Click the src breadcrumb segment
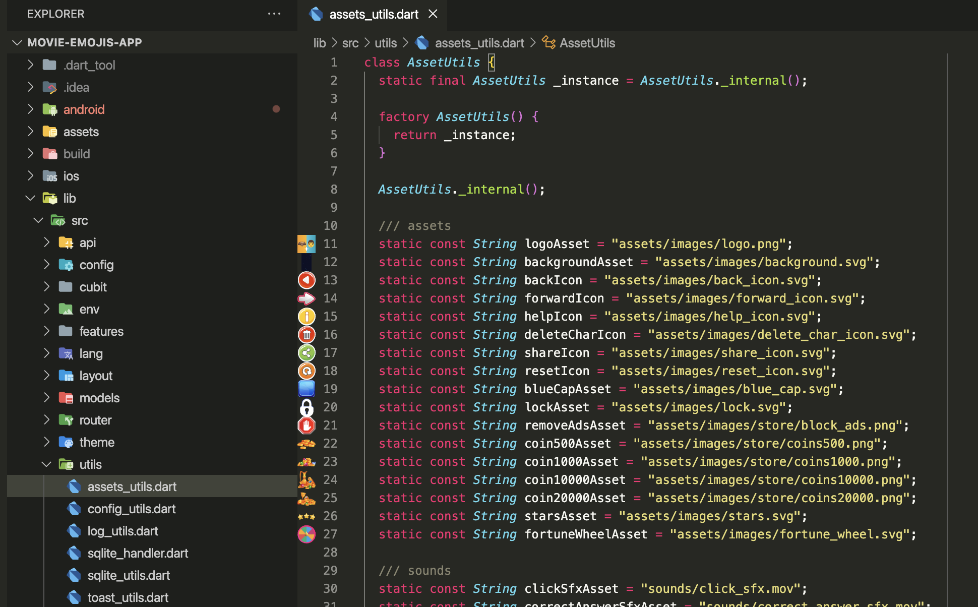This screenshot has width=978, height=607. click(x=350, y=43)
